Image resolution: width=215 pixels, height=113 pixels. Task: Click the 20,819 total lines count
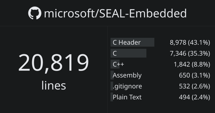(53, 62)
